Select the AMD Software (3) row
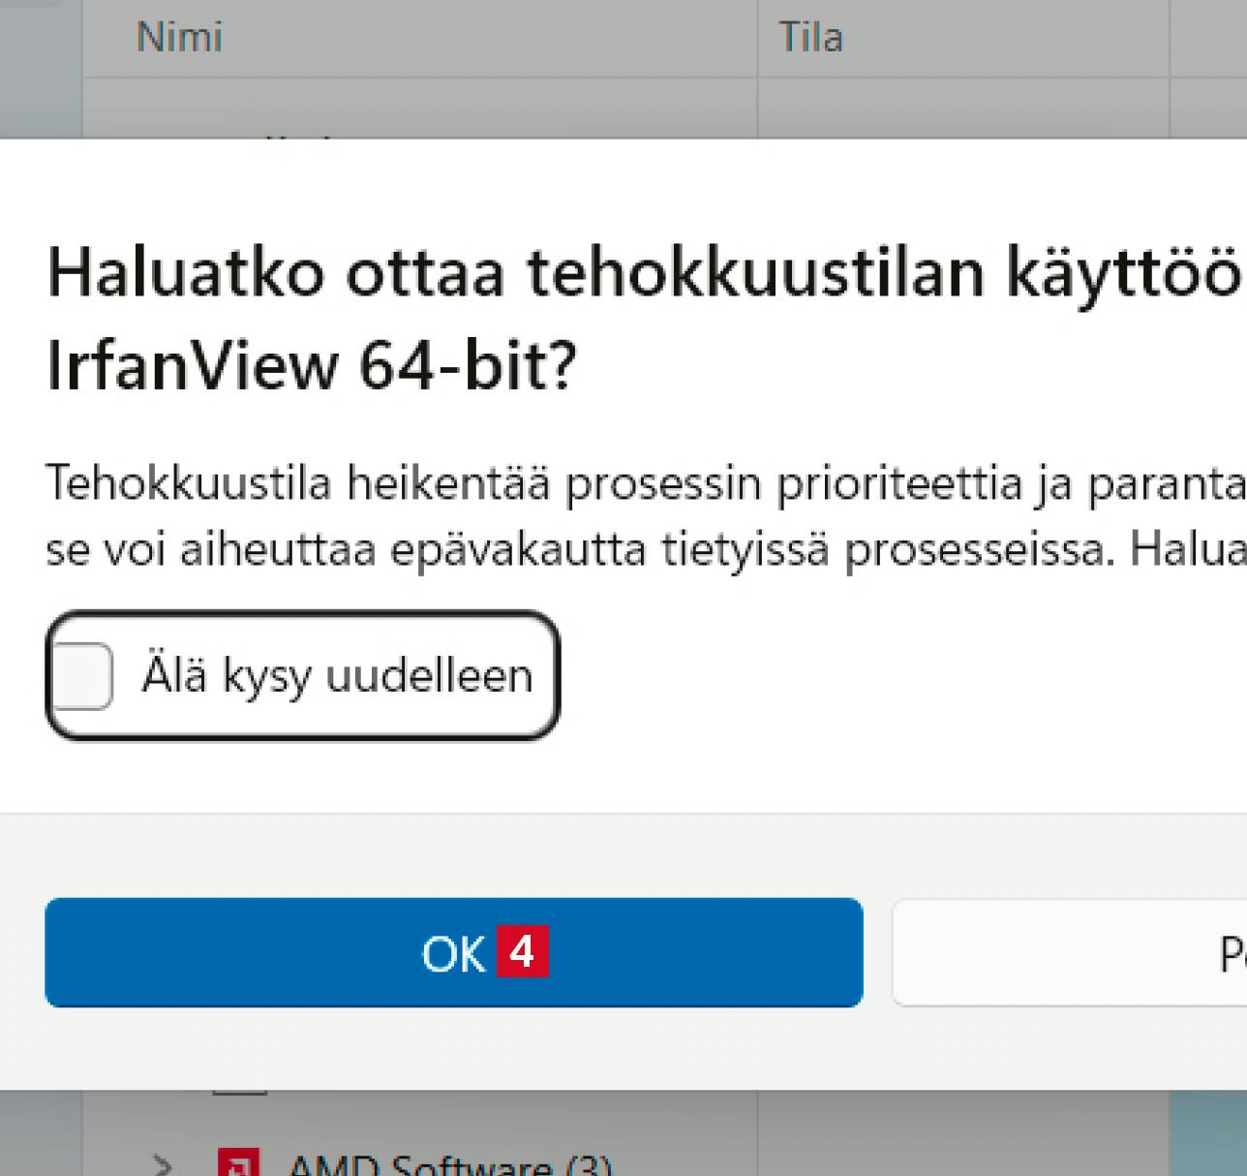Viewport: 1247px width, 1176px height. pyautogui.click(x=450, y=1162)
